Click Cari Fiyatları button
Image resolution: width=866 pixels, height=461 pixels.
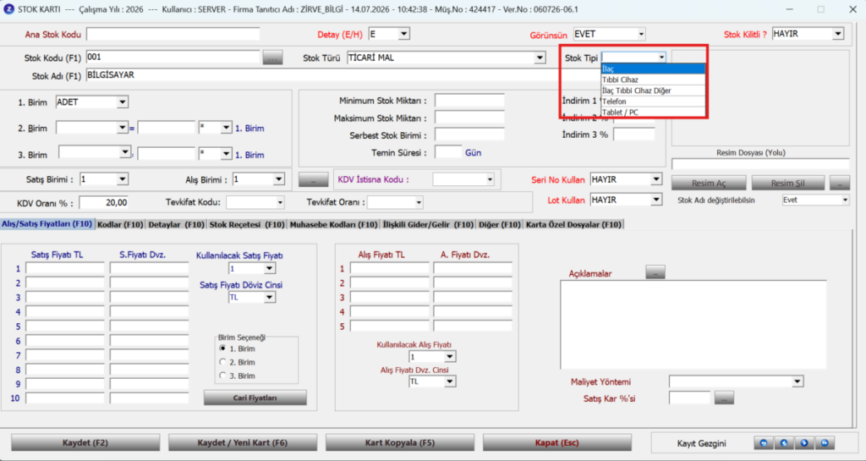pyautogui.click(x=255, y=398)
